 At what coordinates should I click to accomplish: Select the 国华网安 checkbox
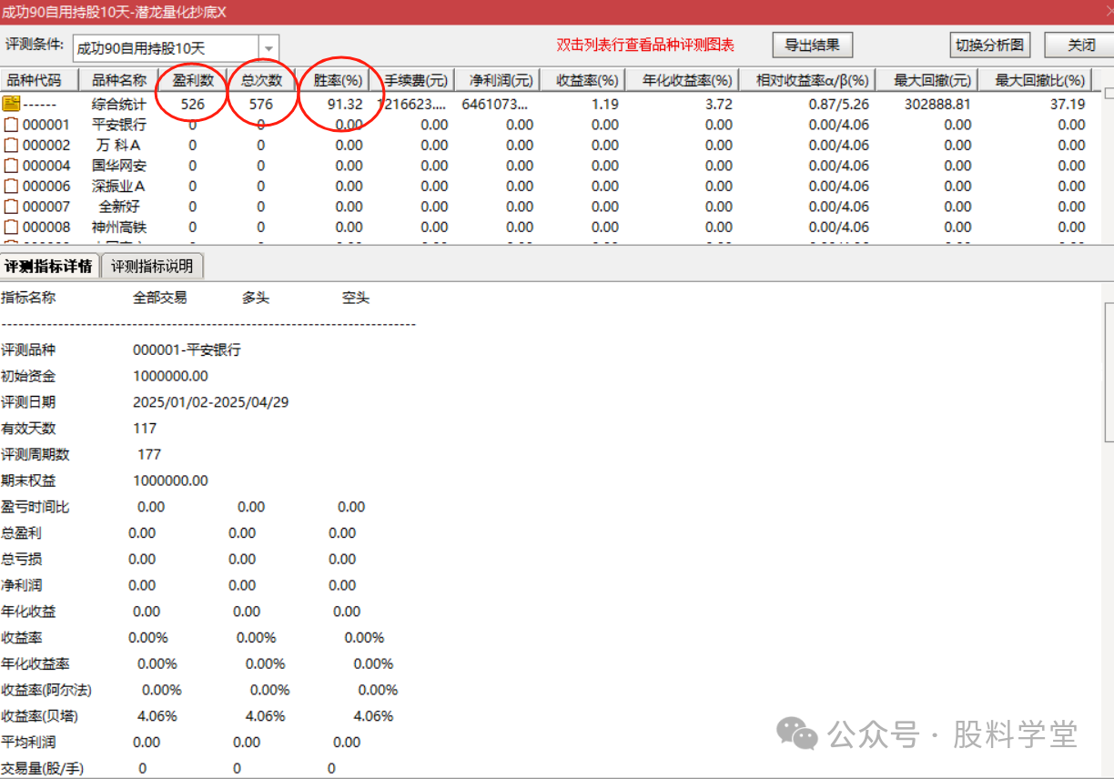(10, 165)
